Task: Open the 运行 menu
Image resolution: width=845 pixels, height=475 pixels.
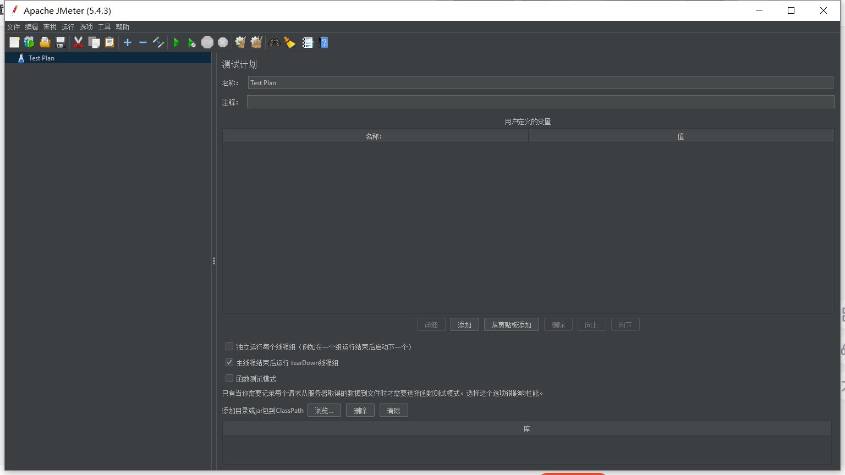Action: coord(68,27)
